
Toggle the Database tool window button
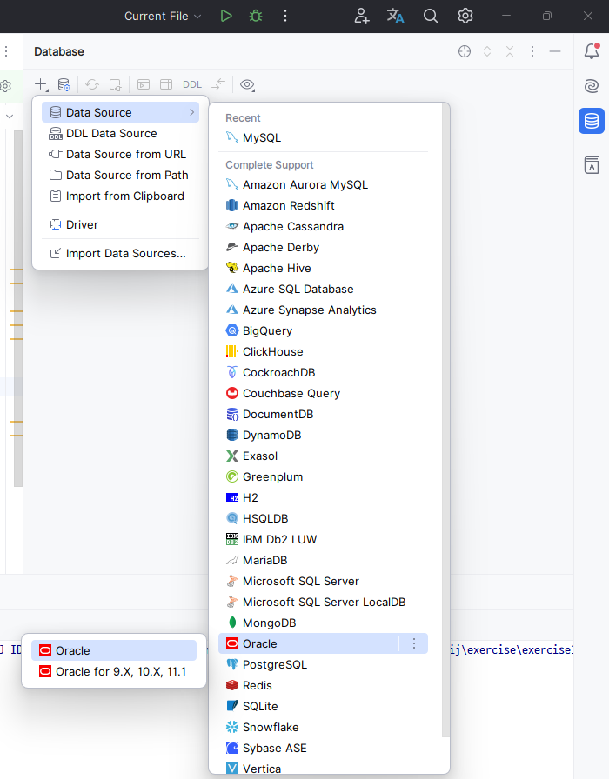pos(591,121)
